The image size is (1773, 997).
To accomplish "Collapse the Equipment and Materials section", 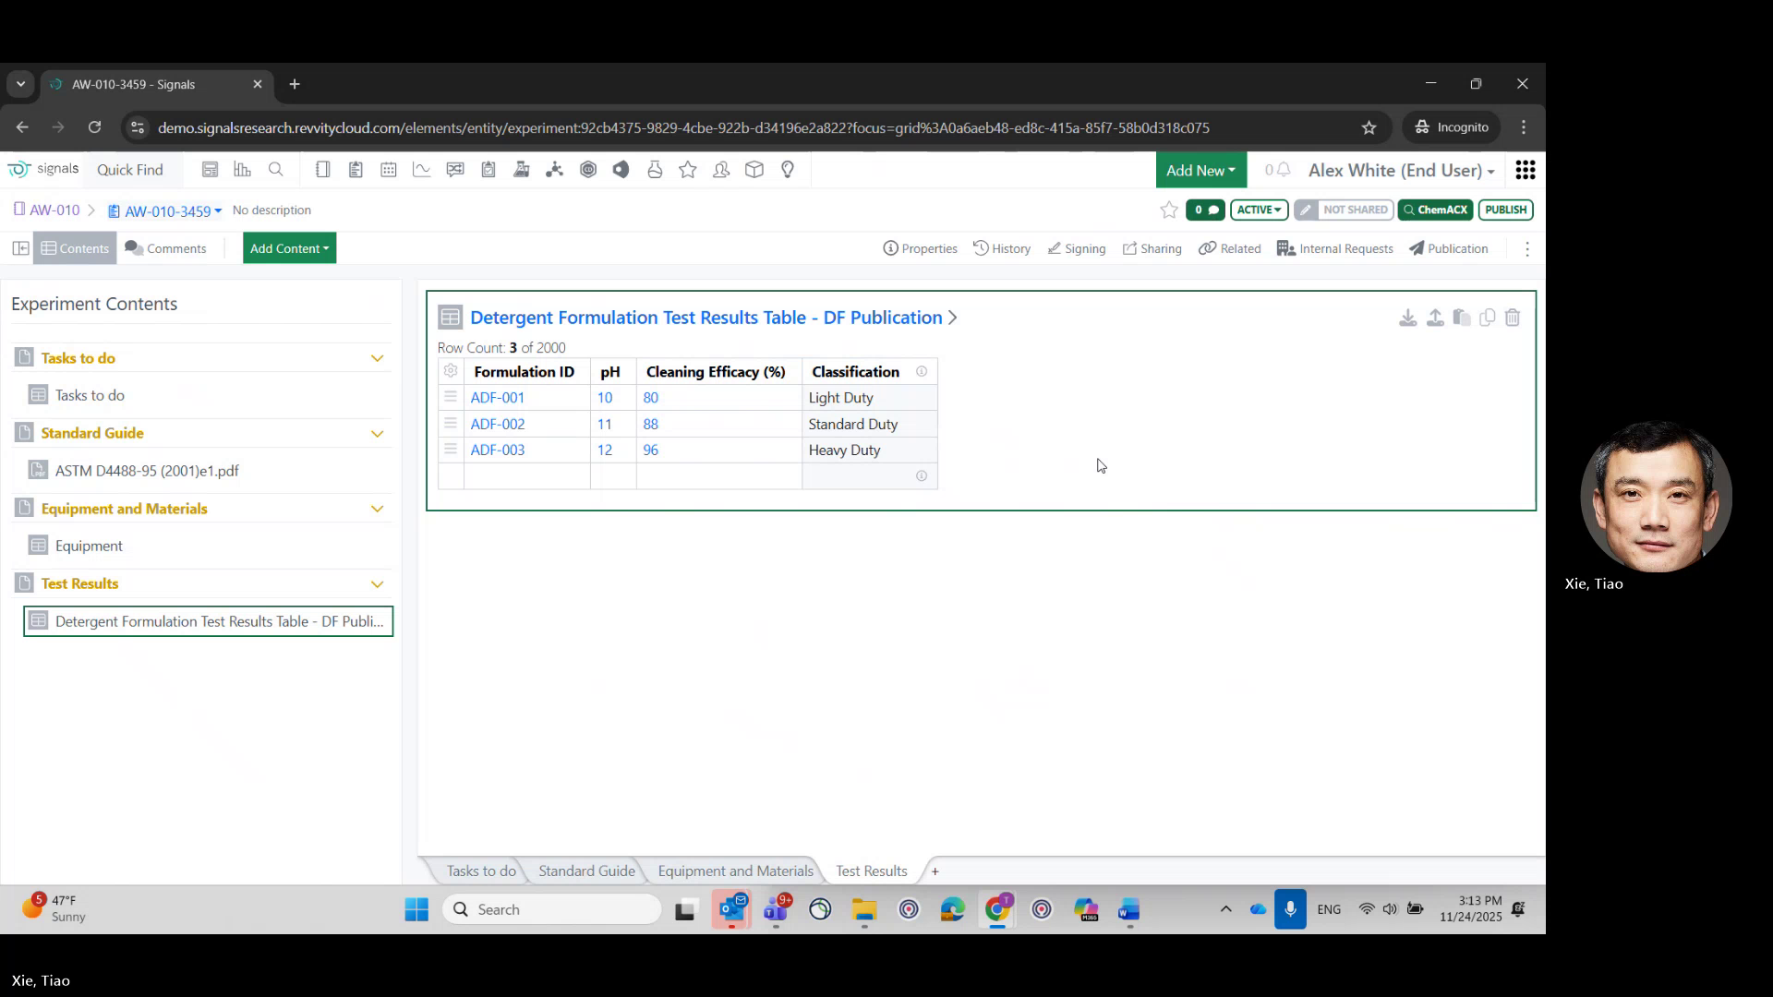I will click(x=377, y=509).
